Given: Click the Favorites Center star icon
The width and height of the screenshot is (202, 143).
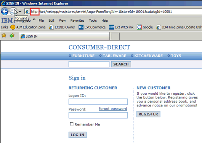Looking at the screenshot, I should (4, 35).
